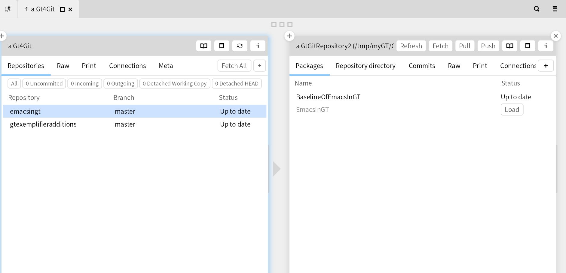Click the Refresh button

pos(411,46)
